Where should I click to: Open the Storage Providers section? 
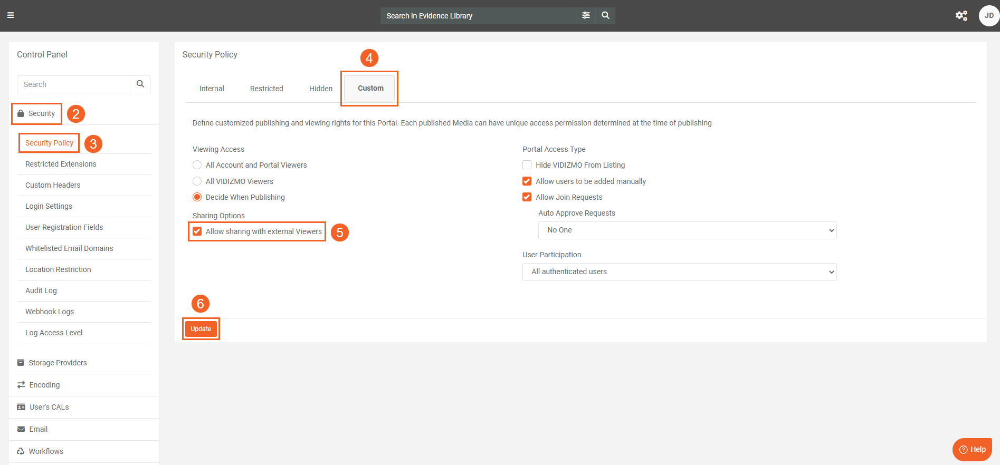click(x=58, y=363)
